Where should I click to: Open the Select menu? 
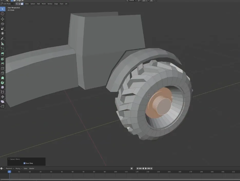(x=33, y=4)
